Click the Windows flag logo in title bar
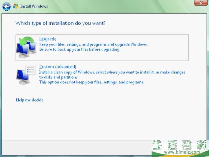Screen dimensions: 209x157 point(16,6)
